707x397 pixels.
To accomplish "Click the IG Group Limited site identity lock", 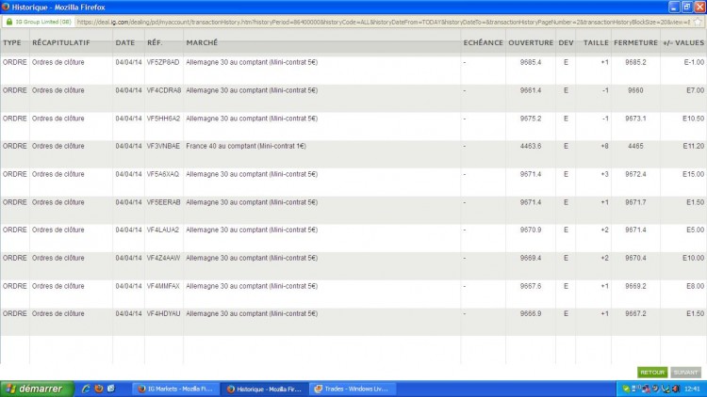I will (x=9, y=22).
